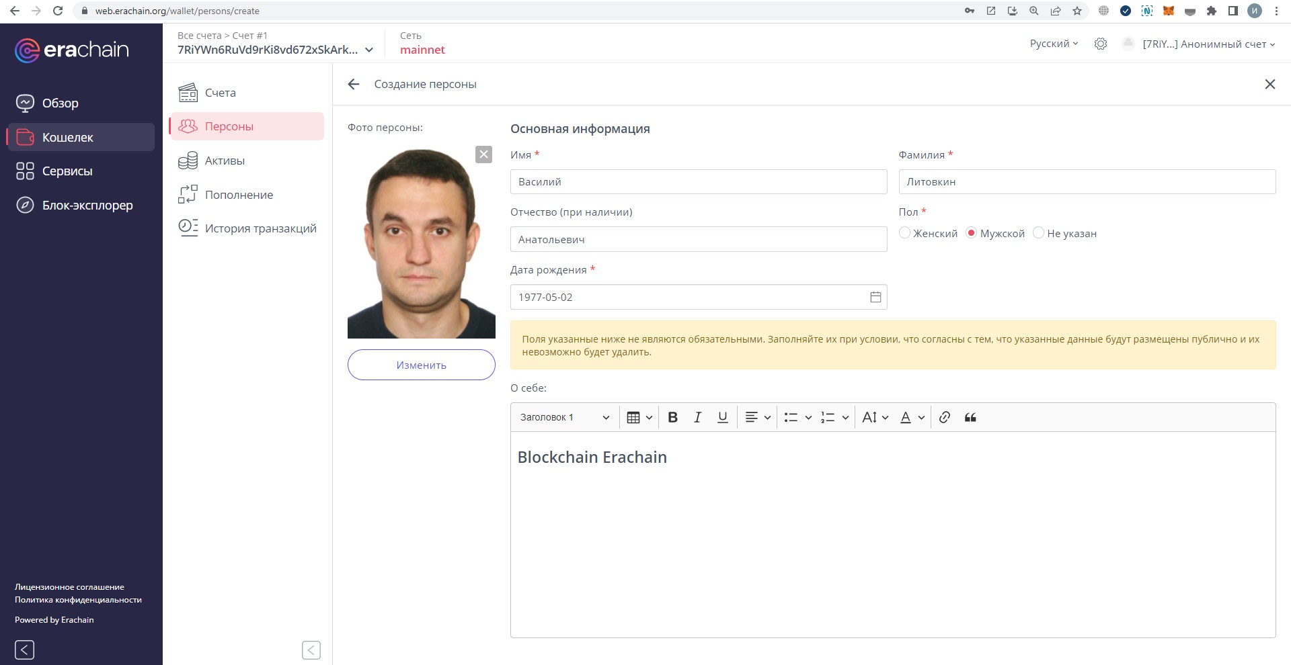
Task: Open the Политика конфиденциальности link
Action: pyautogui.click(x=78, y=600)
